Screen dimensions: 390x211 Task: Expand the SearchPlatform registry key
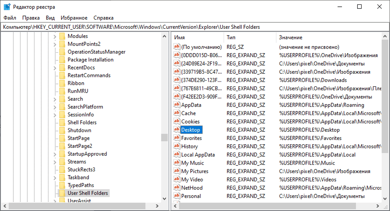click(x=55, y=107)
